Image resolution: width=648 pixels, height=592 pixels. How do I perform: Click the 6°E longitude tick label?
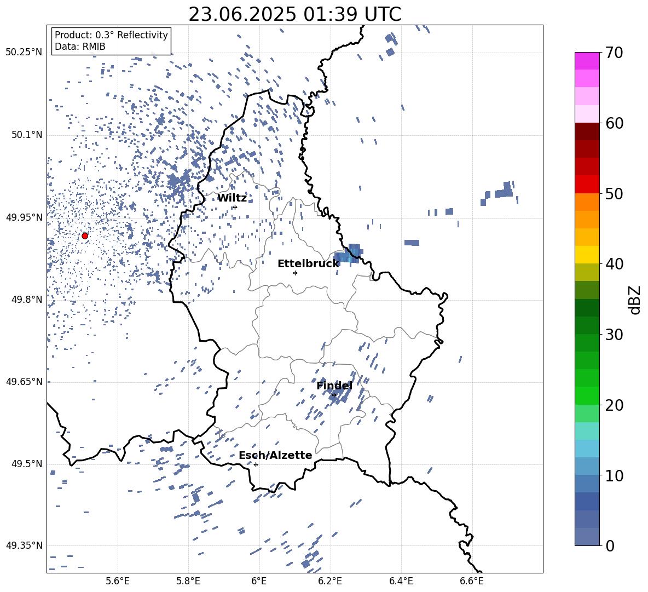coord(259,581)
